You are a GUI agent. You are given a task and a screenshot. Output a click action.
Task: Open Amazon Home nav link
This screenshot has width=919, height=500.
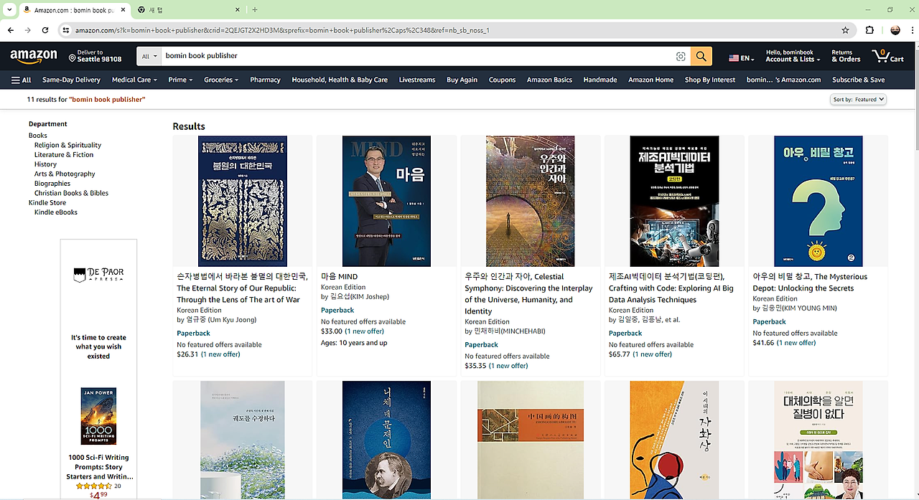(x=650, y=80)
